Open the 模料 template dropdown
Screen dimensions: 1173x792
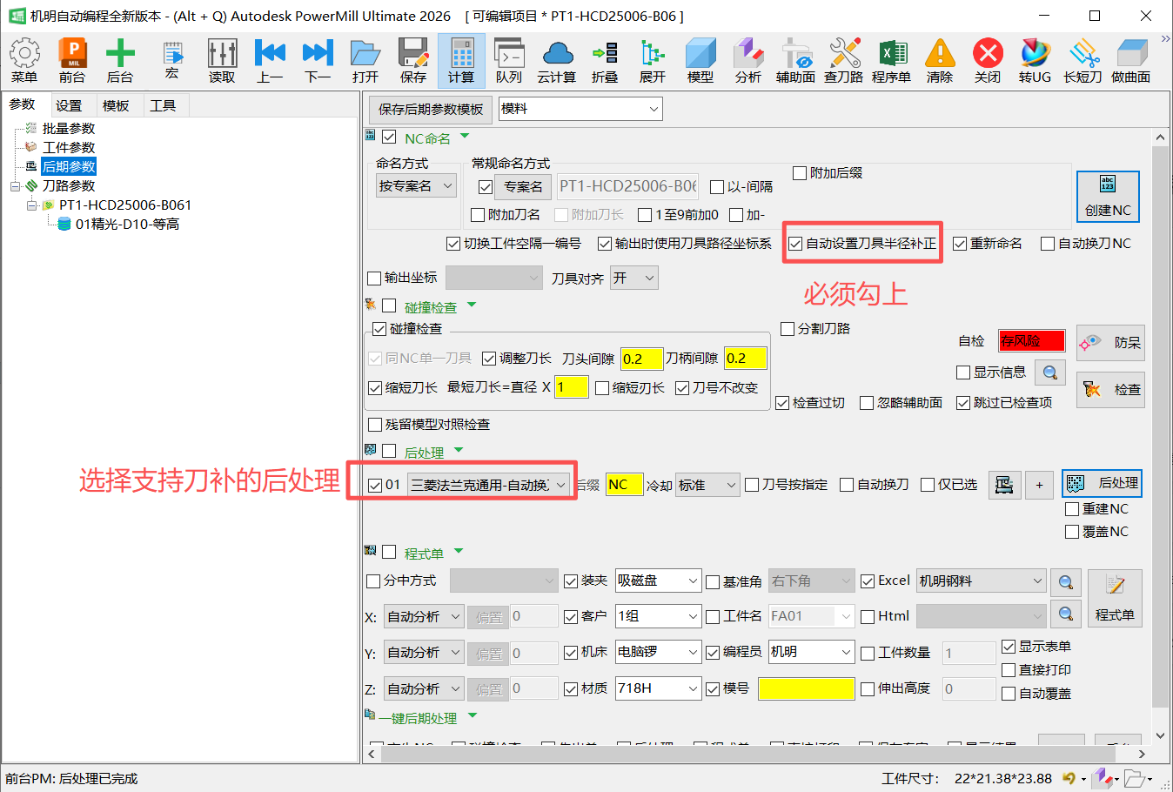pyautogui.click(x=580, y=109)
